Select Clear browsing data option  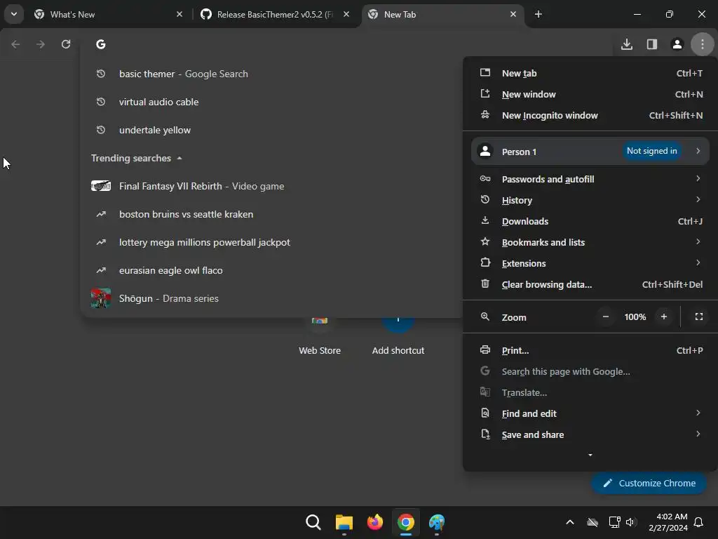[590, 285]
